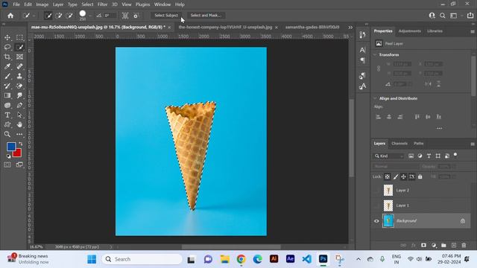Select the Horizontal Type tool
This screenshot has height=268, width=477.
click(x=7, y=115)
